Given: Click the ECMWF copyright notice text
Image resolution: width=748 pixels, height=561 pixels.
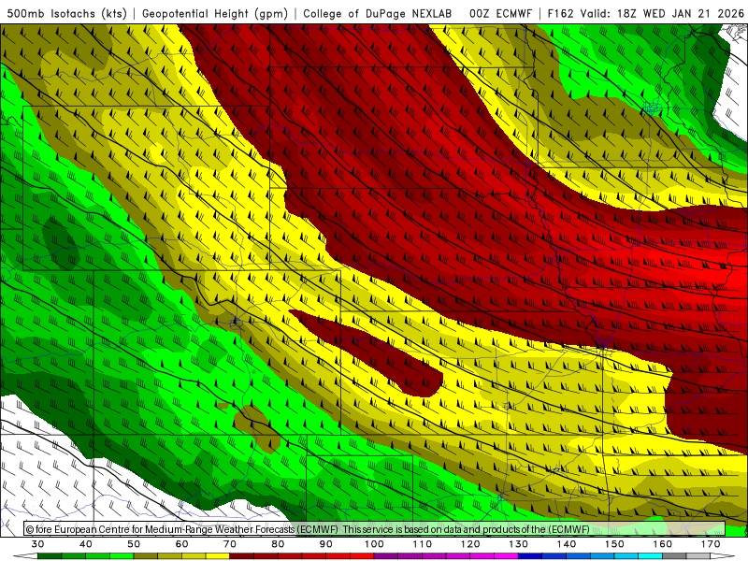Looking at the screenshot, I should pyautogui.click(x=308, y=529).
